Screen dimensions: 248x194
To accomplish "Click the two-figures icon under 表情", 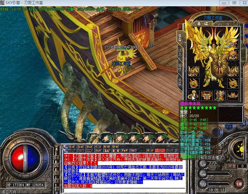I will click(x=107, y=151).
